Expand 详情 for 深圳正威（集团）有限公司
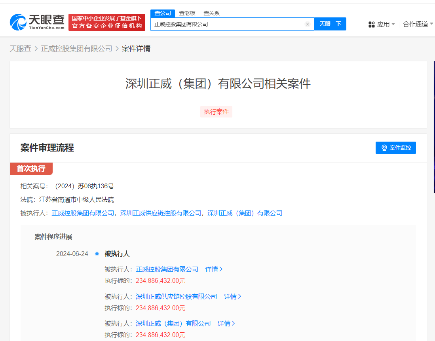The image size is (435, 341). 226,323
